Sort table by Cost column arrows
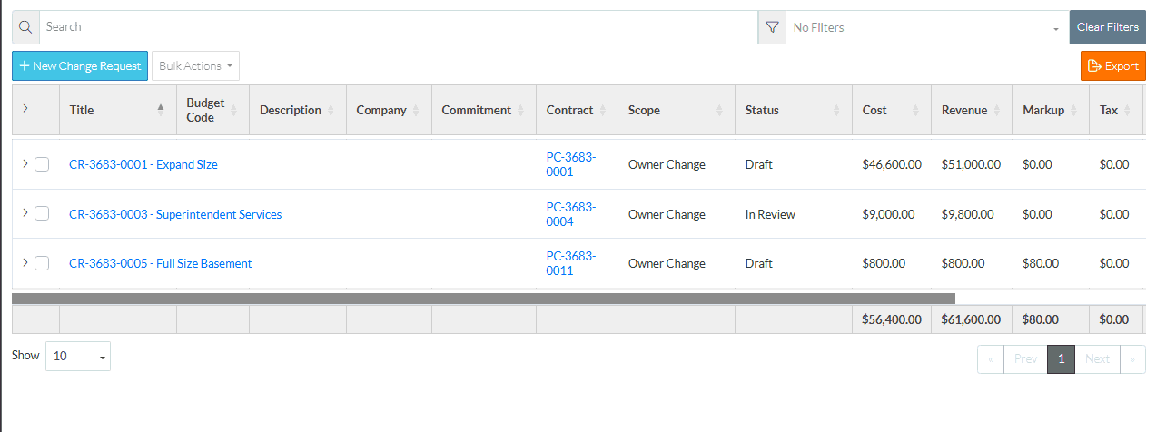The height and width of the screenshot is (432, 1166). pos(915,110)
